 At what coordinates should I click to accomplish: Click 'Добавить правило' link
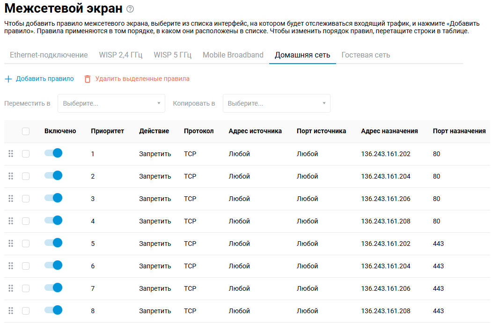tap(45, 79)
